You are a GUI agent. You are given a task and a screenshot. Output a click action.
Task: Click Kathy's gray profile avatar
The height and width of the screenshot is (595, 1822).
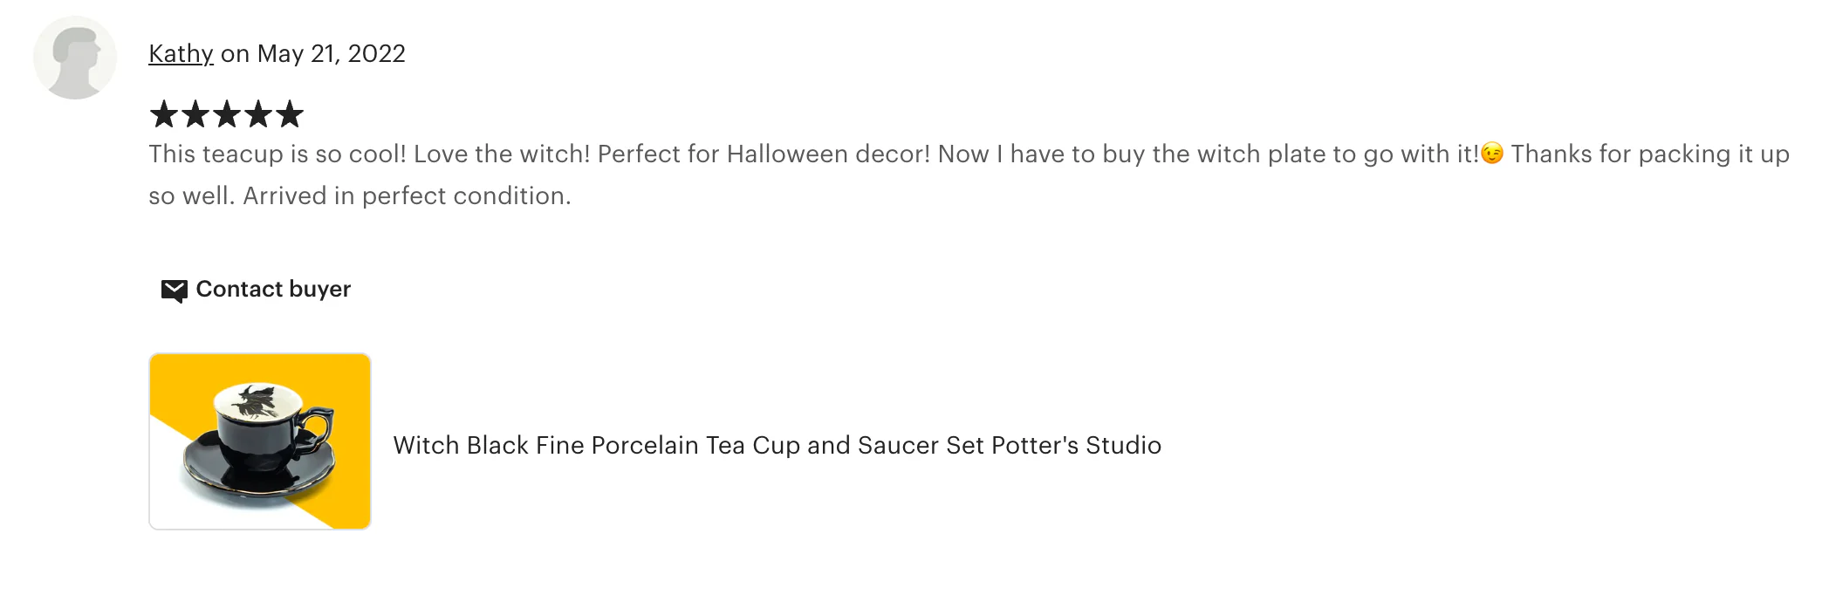click(75, 58)
